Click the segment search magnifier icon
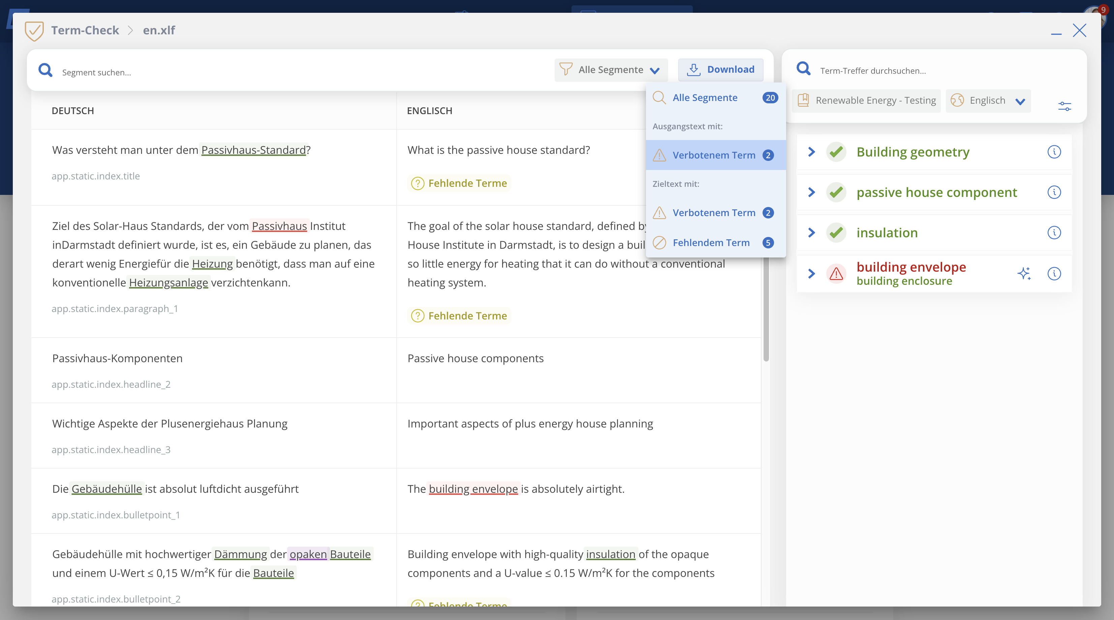This screenshot has height=620, width=1114. (45, 70)
